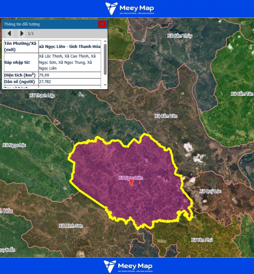
Task: Select the Xã Minh Sơn map label
Action: [71, 226]
